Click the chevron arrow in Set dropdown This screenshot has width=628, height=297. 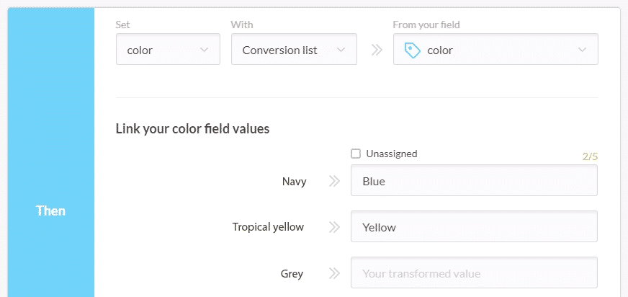coord(204,50)
